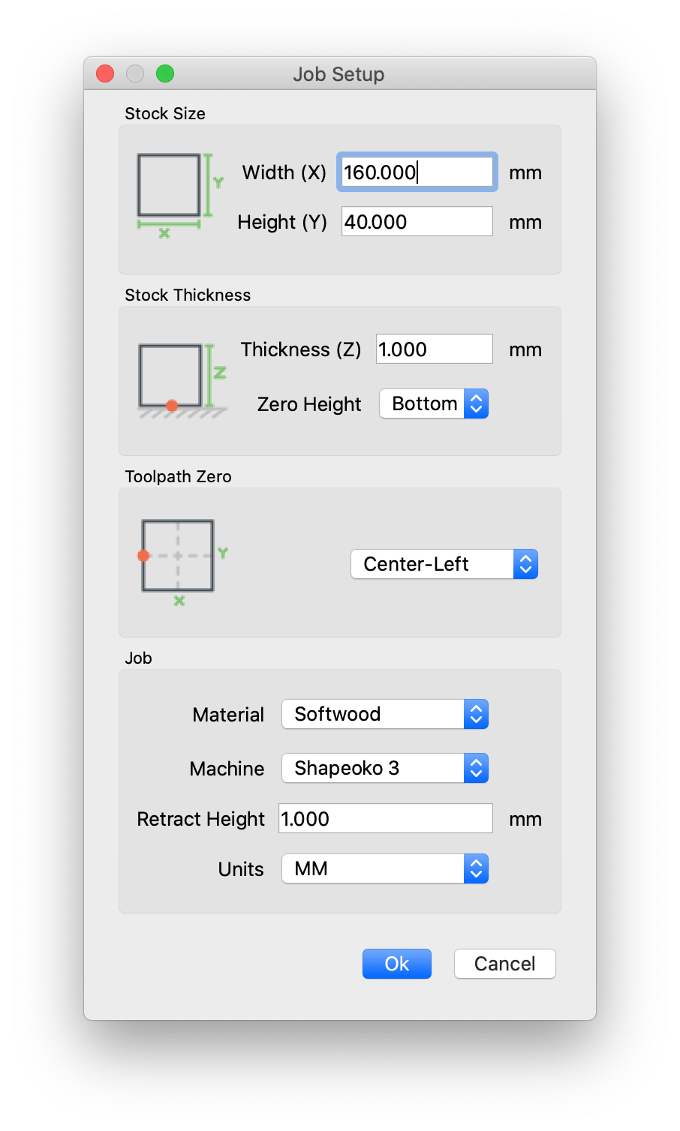Click the red close window button

click(105, 73)
